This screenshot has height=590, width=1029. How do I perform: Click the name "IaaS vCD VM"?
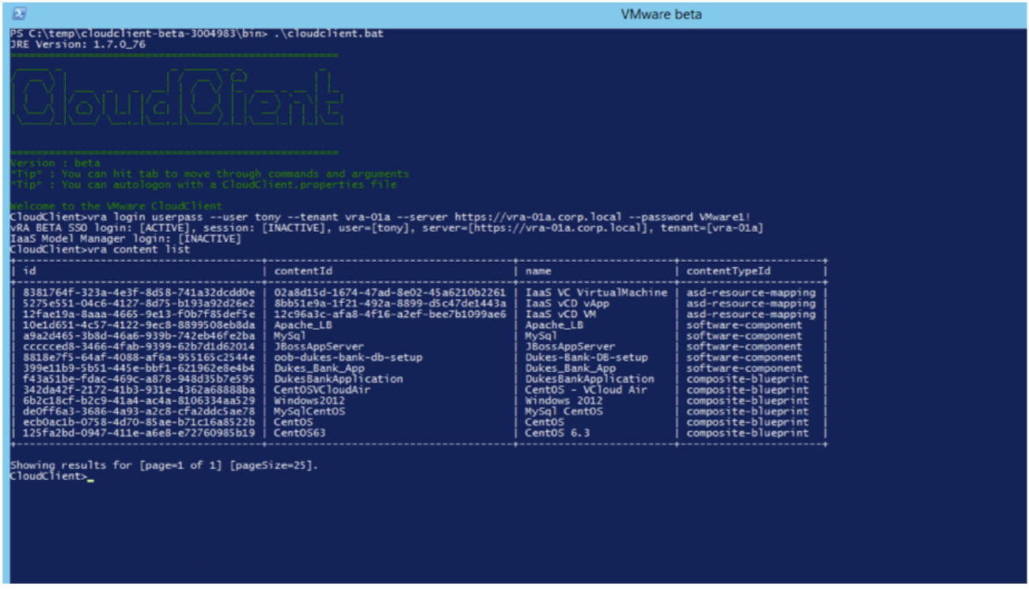click(560, 314)
